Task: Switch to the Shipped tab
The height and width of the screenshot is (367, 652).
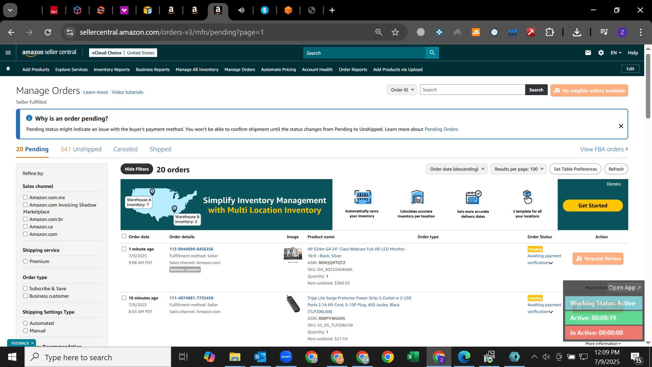Action: 160,149
